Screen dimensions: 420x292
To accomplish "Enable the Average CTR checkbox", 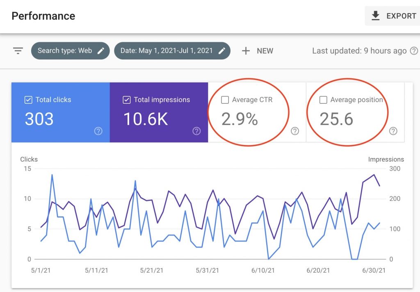I will (x=225, y=100).
